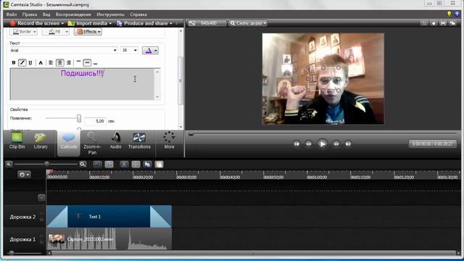Step forward in the preview

click(336, 144)
